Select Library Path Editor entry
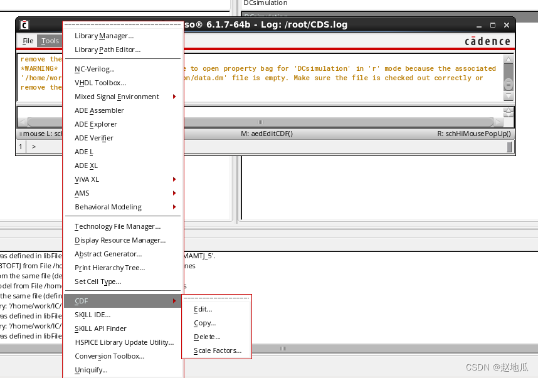The height and width of the screenshot is (378, 538). pos(107,50)
